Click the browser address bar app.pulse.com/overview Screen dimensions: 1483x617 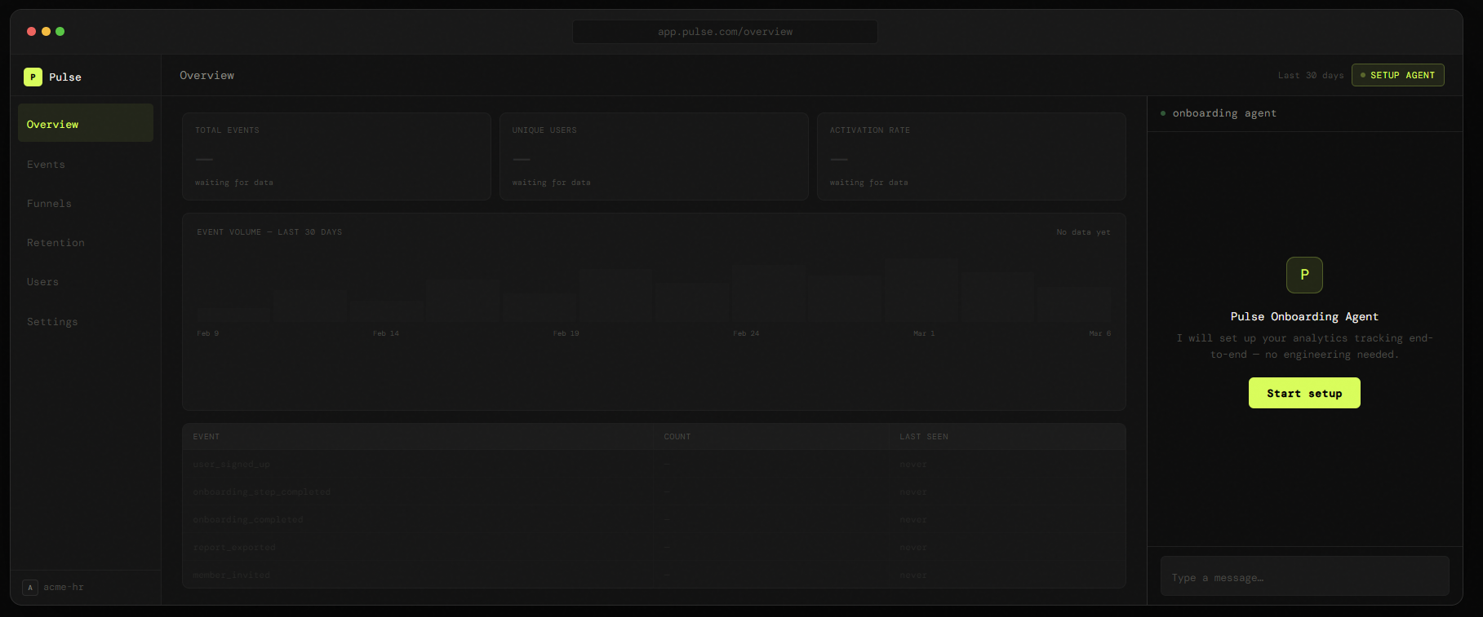[725, 32]
